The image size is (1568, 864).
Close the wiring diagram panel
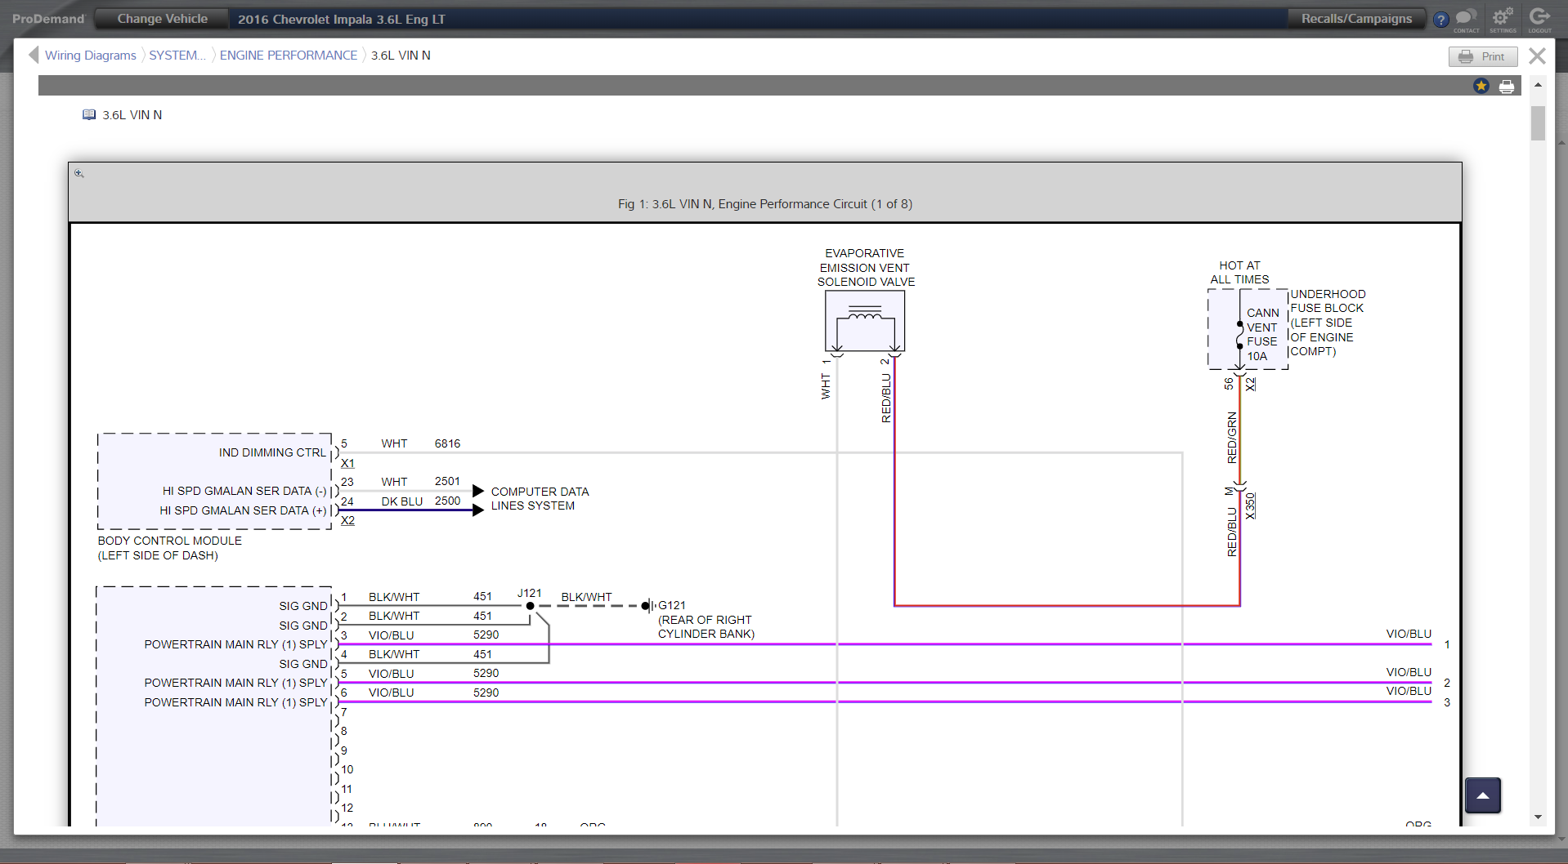click(1537, 56)
